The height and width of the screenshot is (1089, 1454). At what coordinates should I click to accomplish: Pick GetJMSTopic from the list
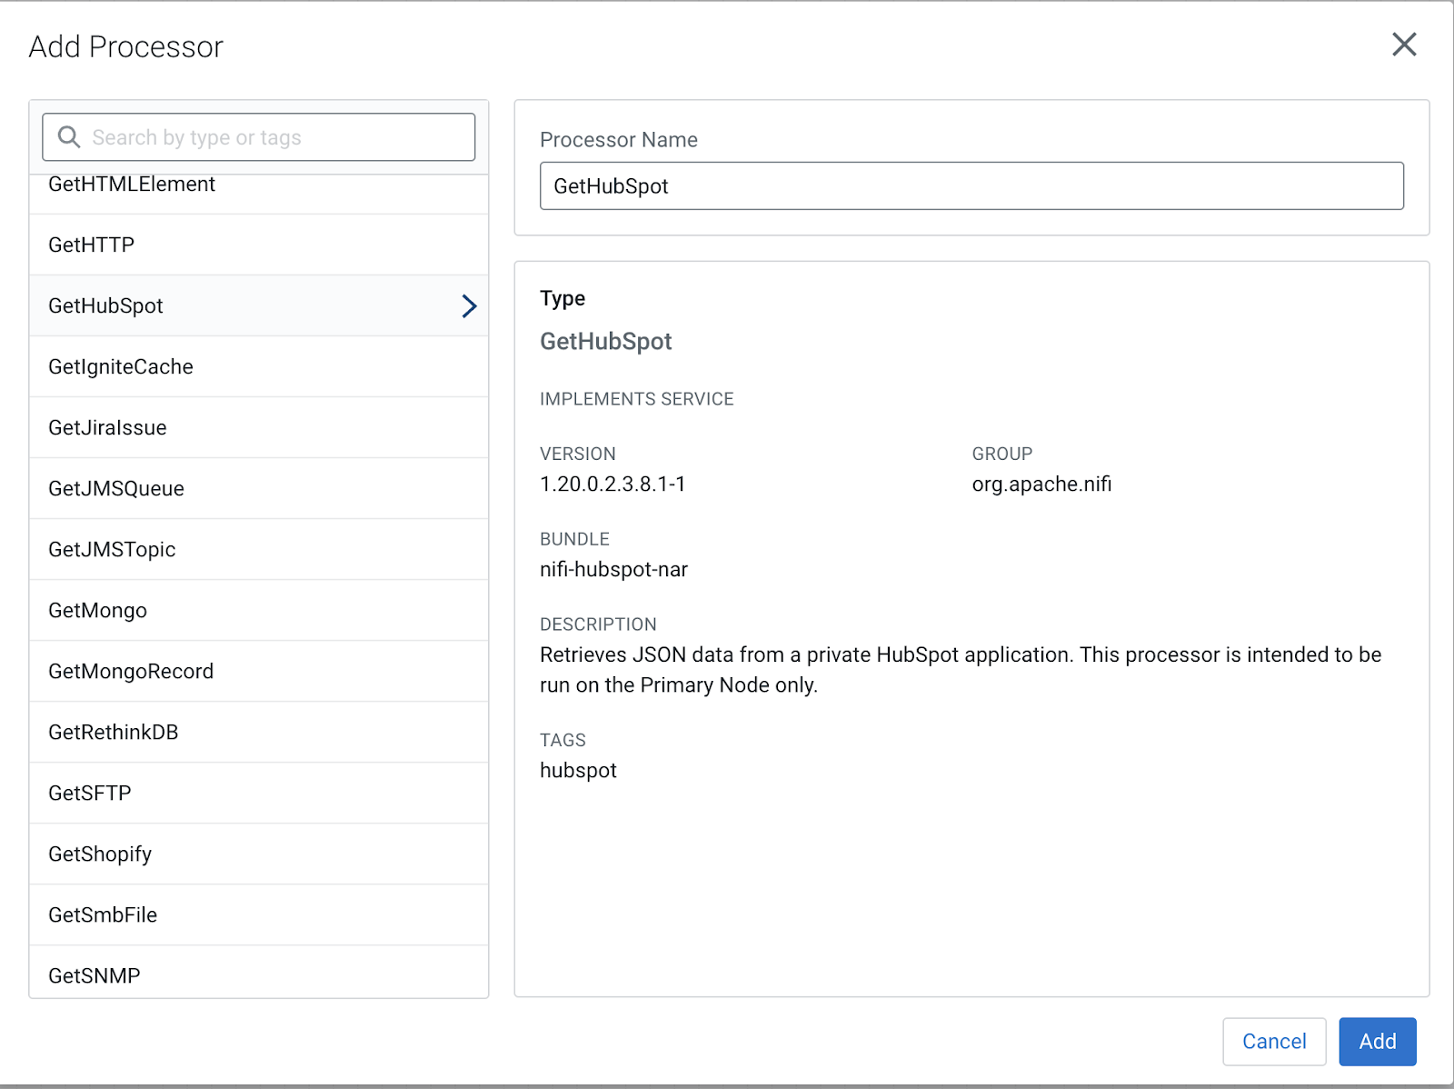[x=259, y=550]
